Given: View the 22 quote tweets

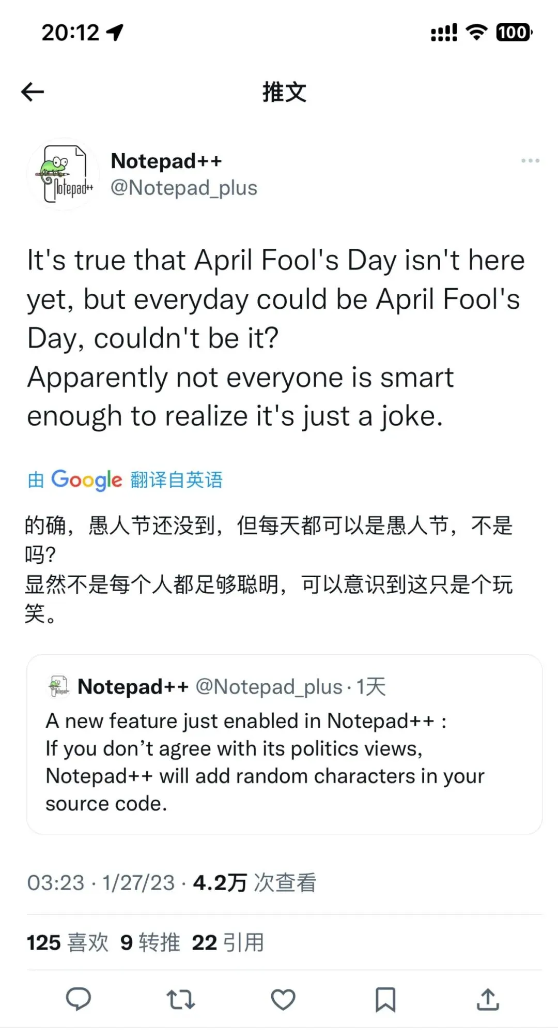Looking at the screenshot, I should (x=227, y=942).
